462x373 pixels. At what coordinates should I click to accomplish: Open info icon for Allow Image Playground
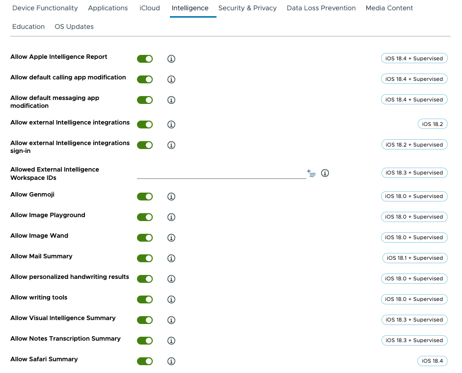pyautogui.click(x=171, y=217)
